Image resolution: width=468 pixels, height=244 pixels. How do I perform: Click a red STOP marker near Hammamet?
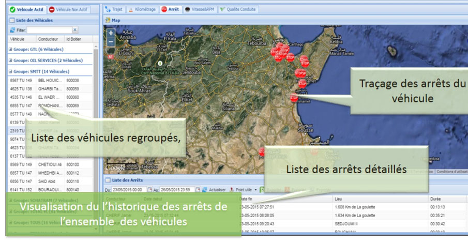[294, 98]
